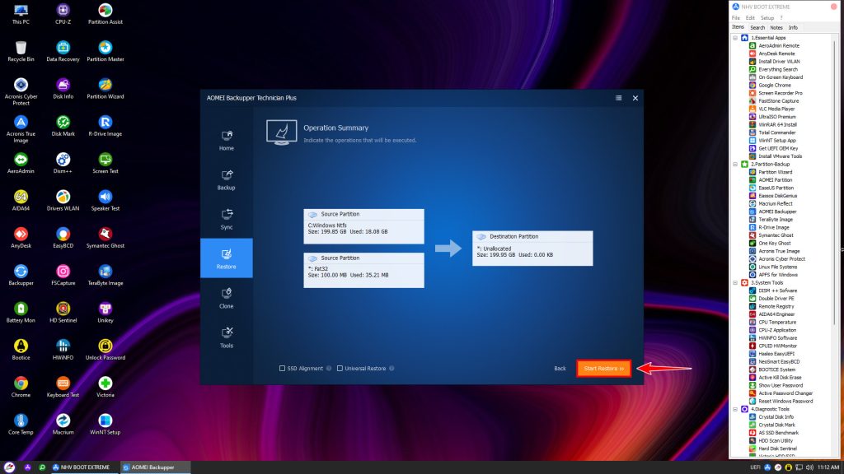Image resolution: width=844 pixels, height=474 pixels.
Task: Open the Edit menu in NHV BOOT EXTREME
Action: (750, 18)
